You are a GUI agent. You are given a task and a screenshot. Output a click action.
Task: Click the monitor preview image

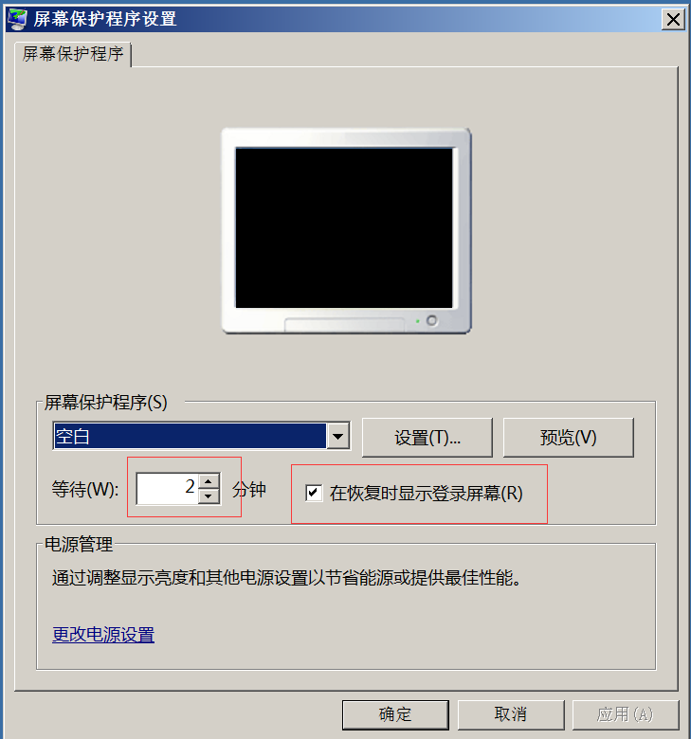347,231
